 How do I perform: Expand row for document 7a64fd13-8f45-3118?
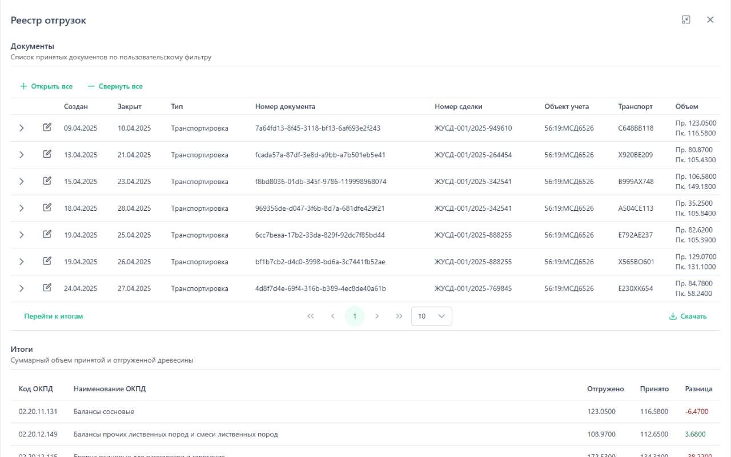pos(22,128)
